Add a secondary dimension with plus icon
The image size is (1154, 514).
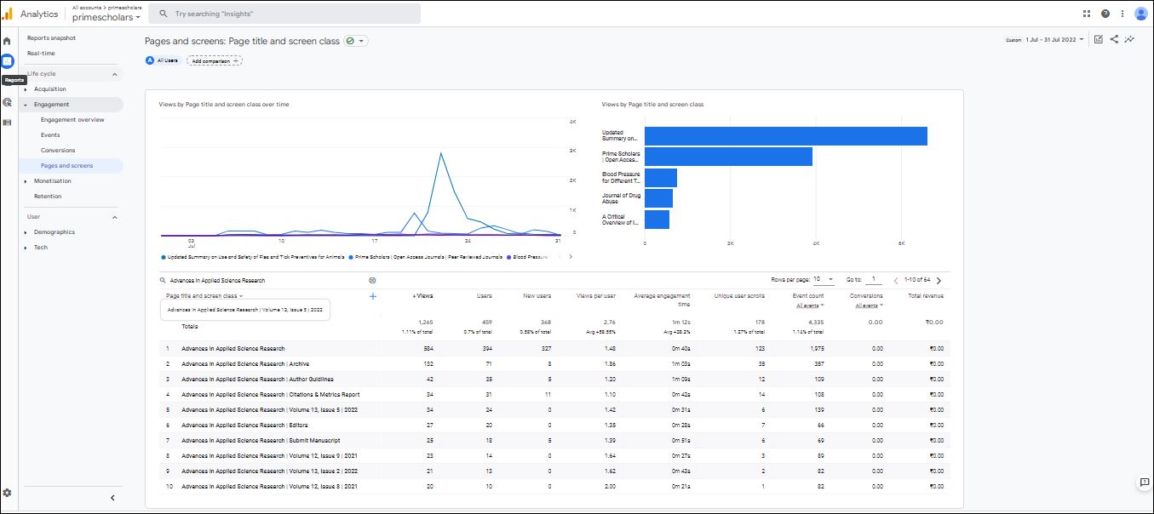373,296
